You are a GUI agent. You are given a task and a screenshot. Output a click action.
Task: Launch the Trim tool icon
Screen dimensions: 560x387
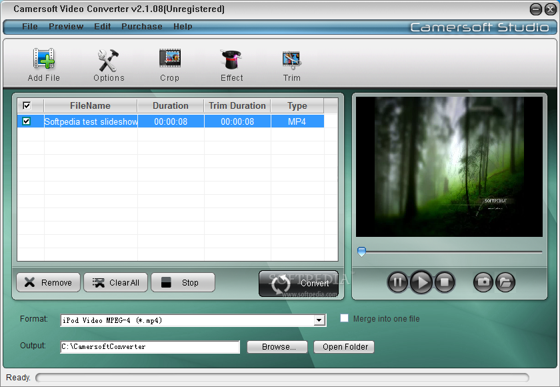tap(292, 60)
